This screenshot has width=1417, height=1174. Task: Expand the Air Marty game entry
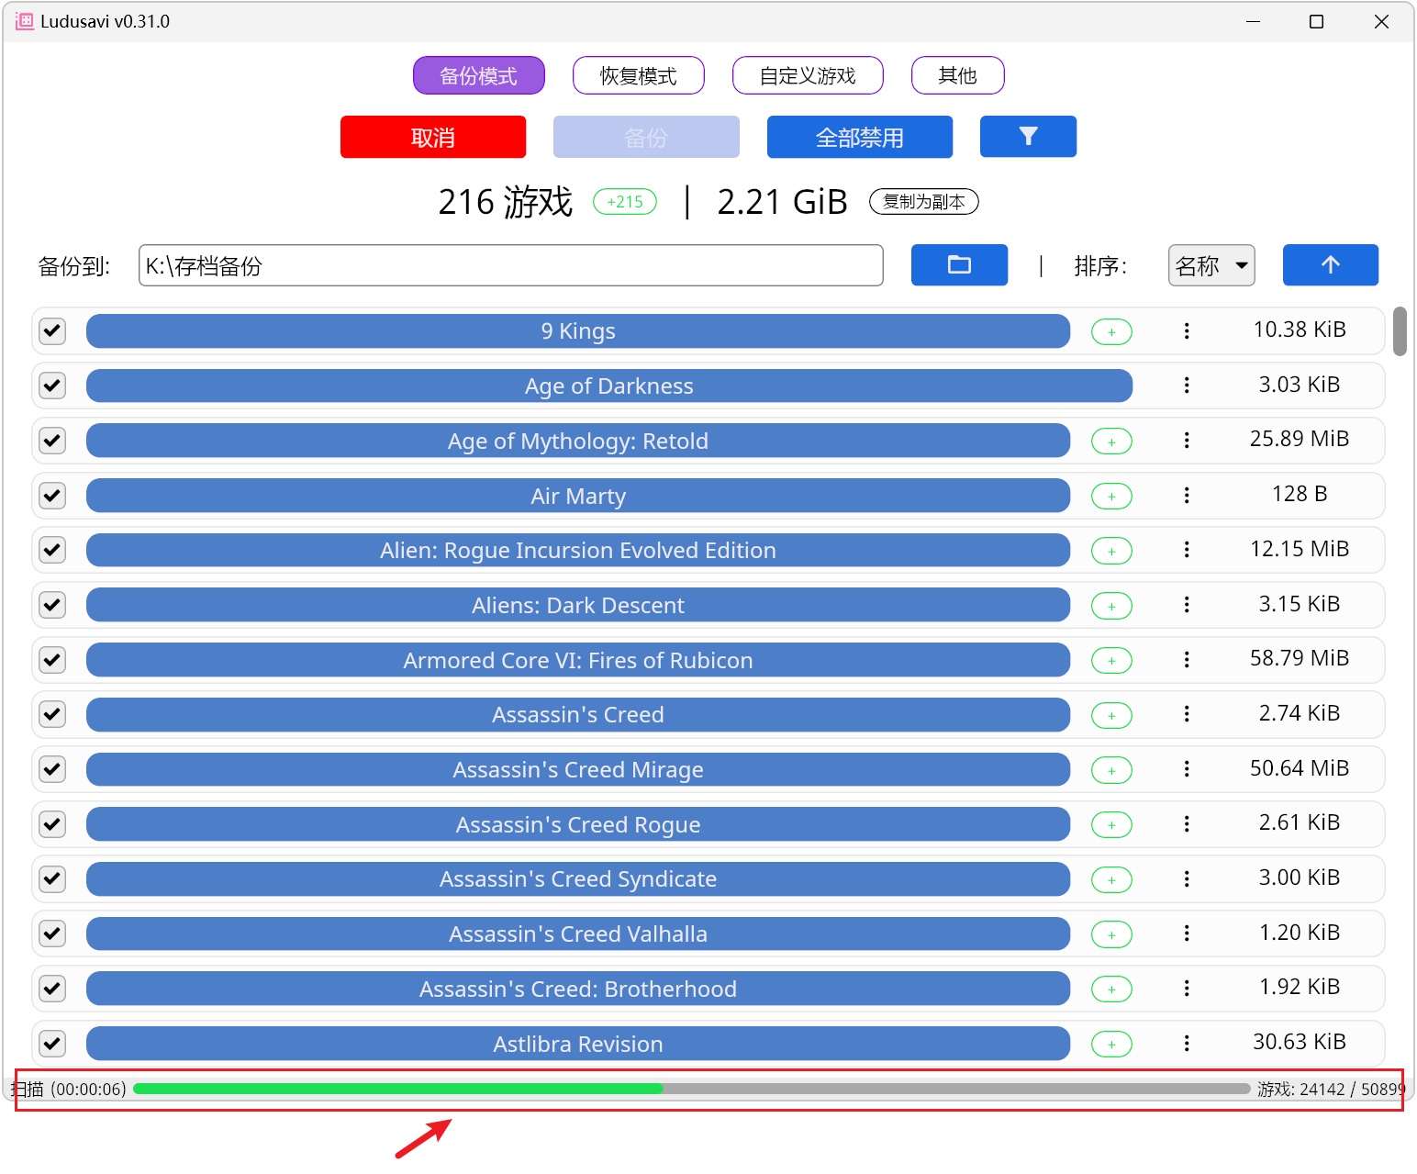coord(578,496)
